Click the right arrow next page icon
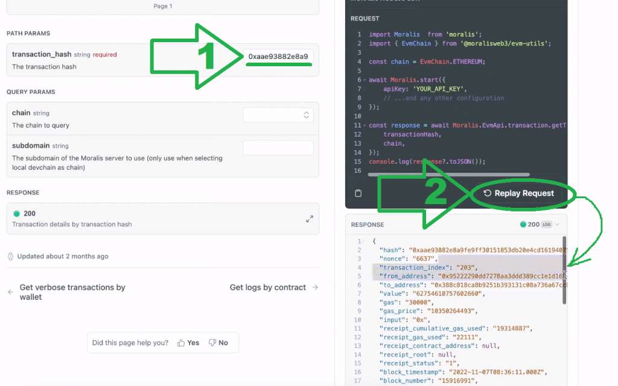Image resolution: width=618 pixels, height=386 pixels. (x=315, y=287)
